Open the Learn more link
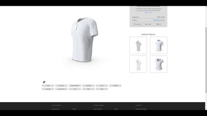 (x=148, y=13)
